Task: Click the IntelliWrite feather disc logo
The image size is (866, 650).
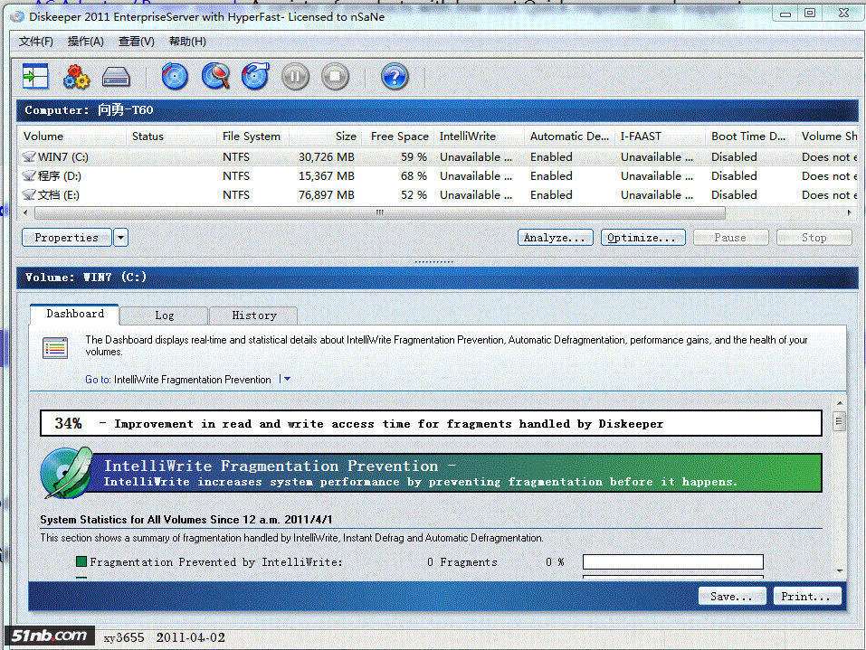Action: (x=66, y=472)
